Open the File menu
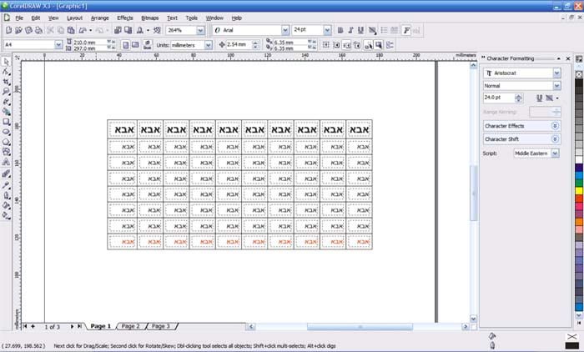The image size is (584, 352). point(19,18)
